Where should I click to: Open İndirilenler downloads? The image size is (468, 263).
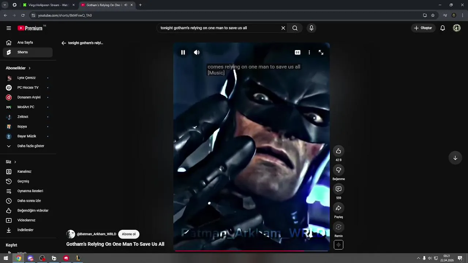[x=28, y=230]
